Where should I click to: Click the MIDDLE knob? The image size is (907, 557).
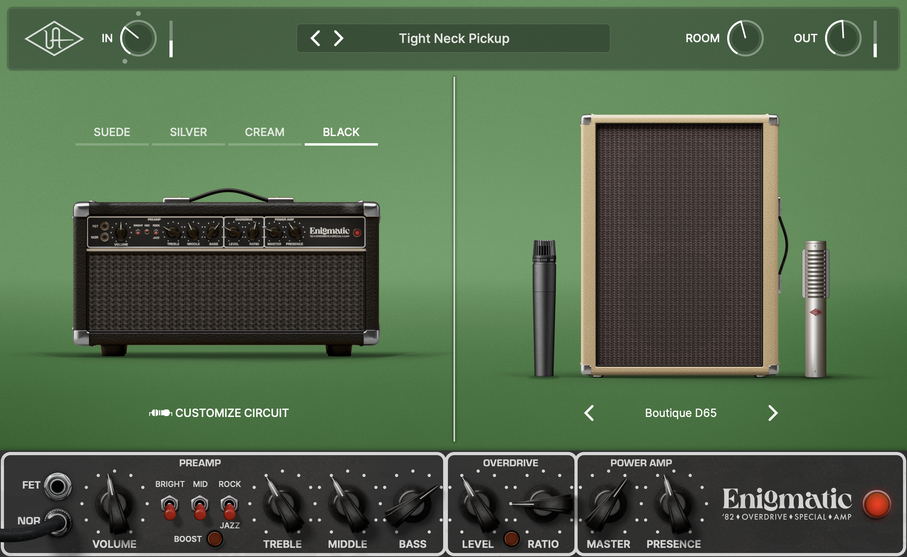(348, 503)
